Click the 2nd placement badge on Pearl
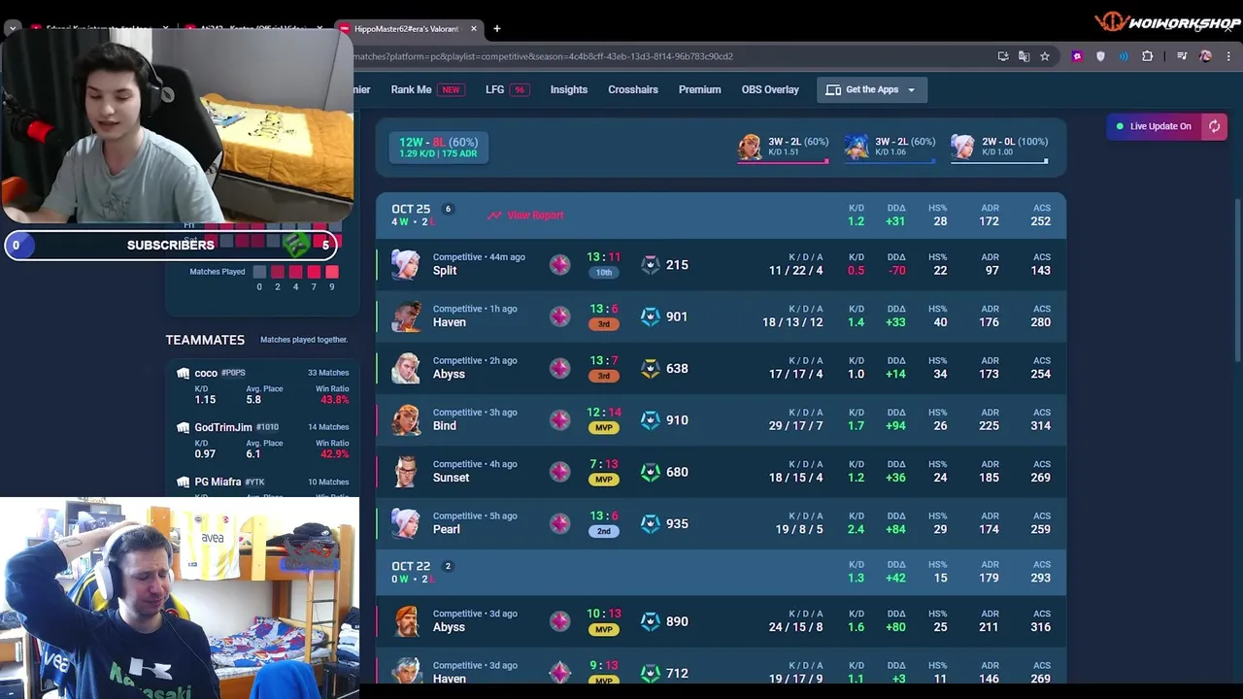This screenshot has height=699, width=1243. click(603, 532)
